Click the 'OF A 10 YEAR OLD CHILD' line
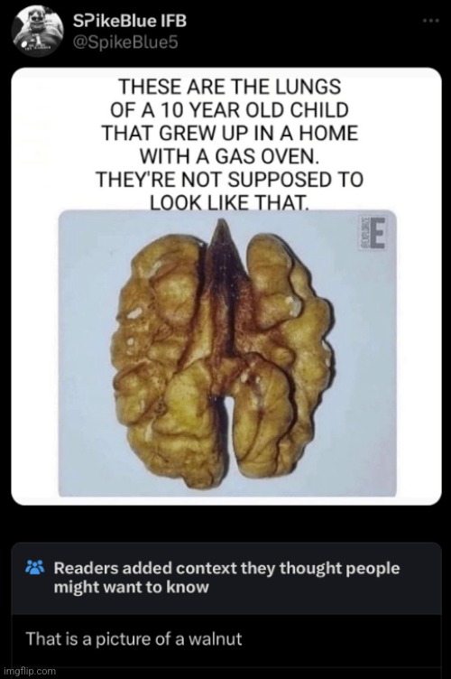 pos(230,110)
